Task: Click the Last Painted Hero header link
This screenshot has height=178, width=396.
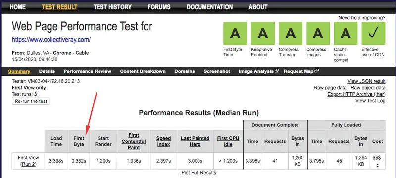Action: [x=195, y=142]
